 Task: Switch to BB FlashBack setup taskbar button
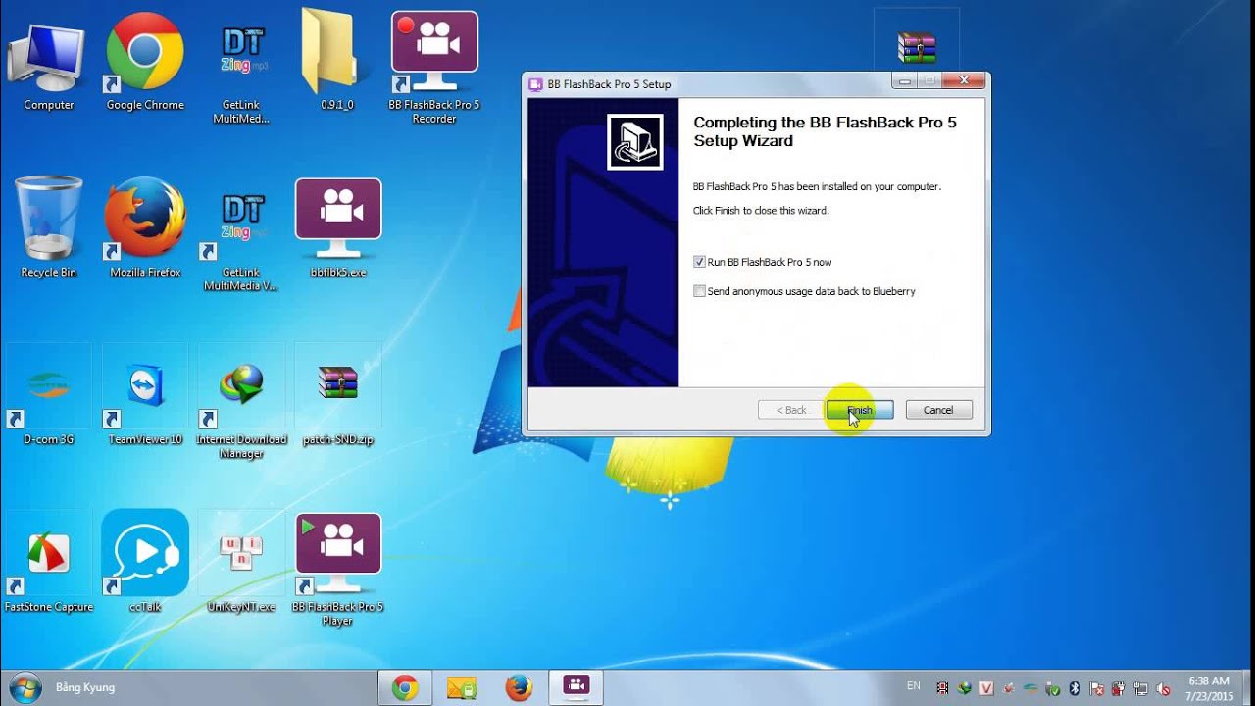click(x=575, y=688)
